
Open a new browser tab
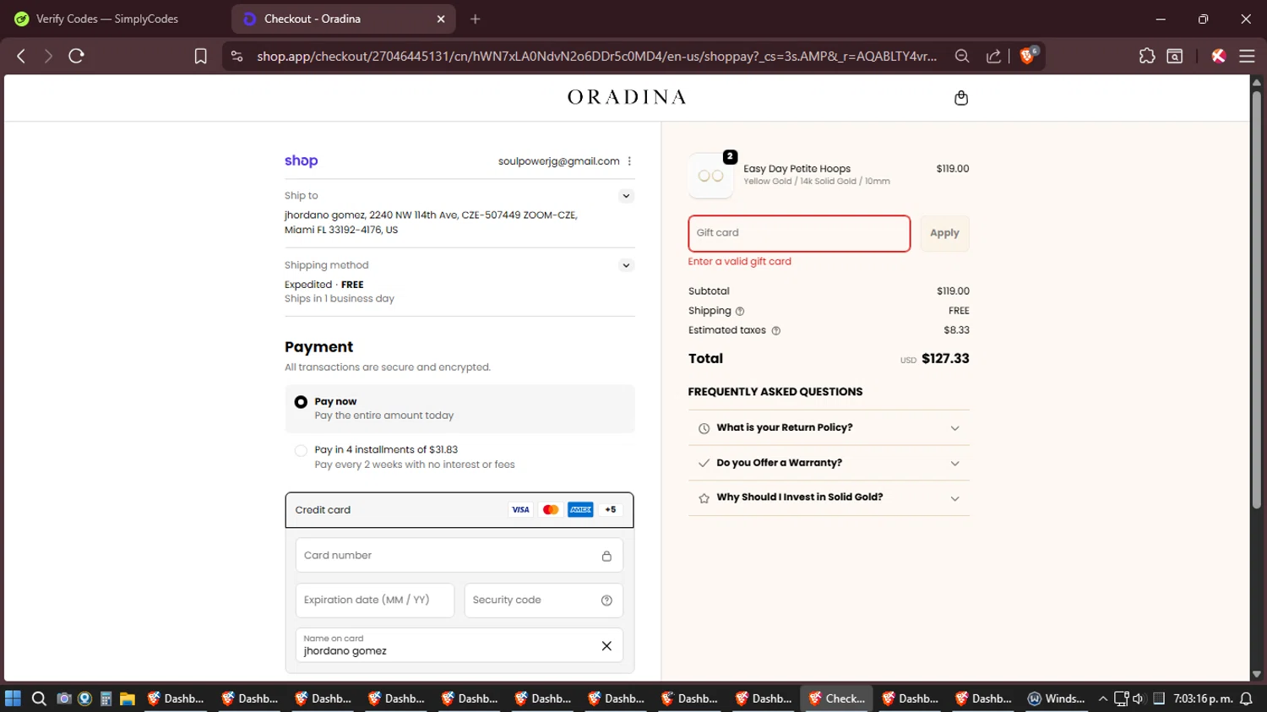(476, 19)
